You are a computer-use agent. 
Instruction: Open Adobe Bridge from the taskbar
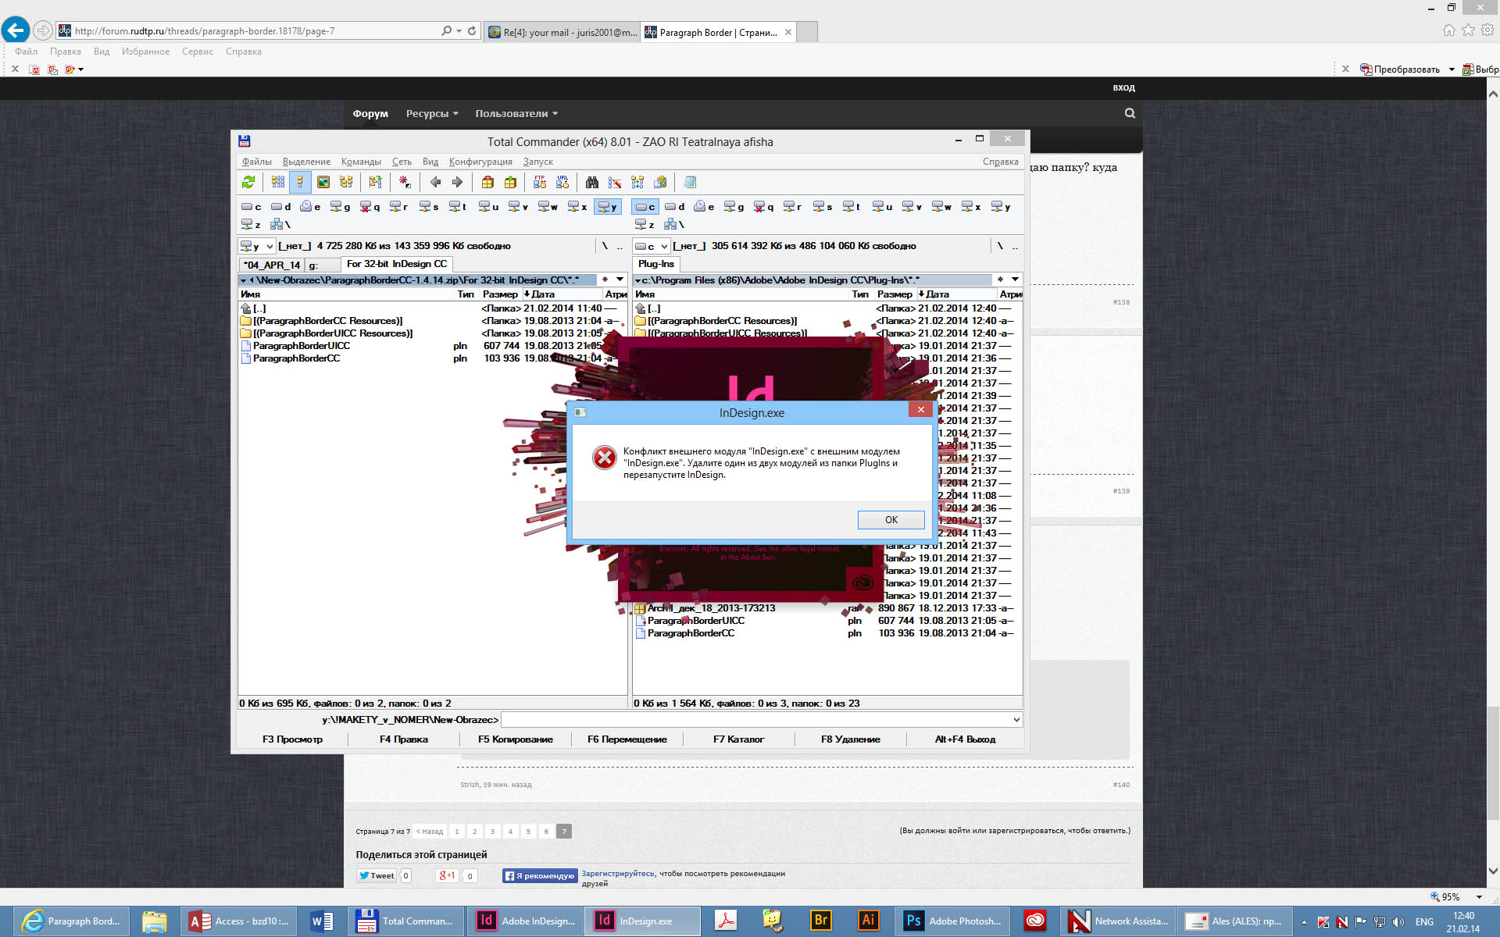[x=820, y=921]
